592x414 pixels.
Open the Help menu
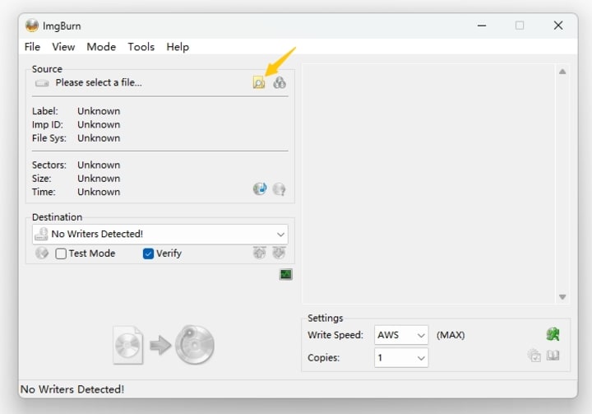pos(178,47)
